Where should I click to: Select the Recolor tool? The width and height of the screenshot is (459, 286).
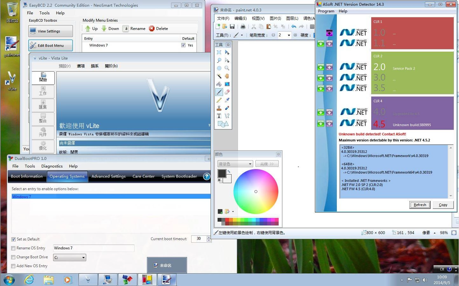[227, 108]
